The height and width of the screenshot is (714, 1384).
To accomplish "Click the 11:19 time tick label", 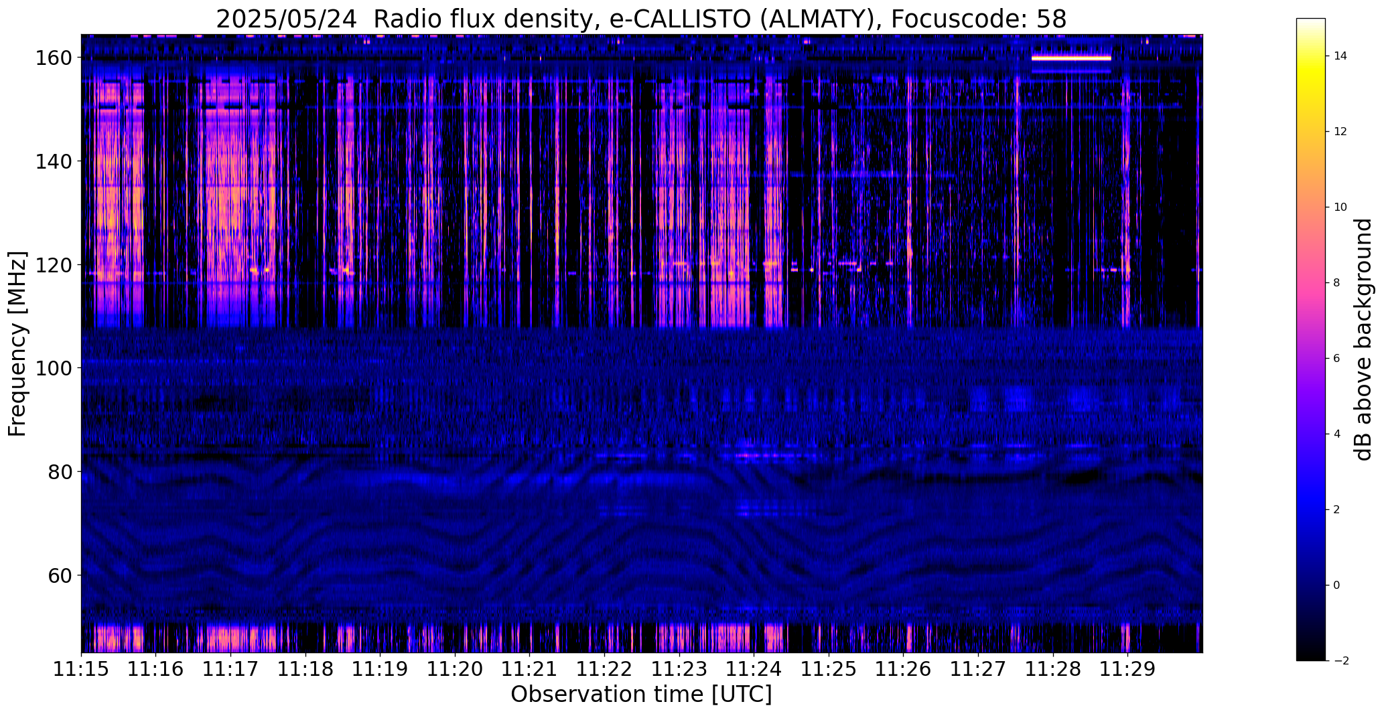I will [380, 669].
